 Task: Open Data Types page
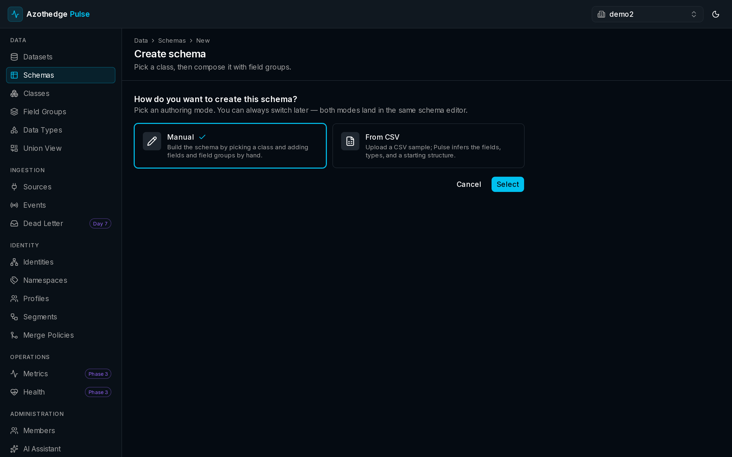[60, 130]
